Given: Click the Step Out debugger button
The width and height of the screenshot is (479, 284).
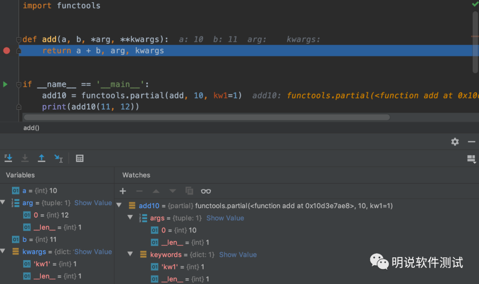Looking at the screenshot, I should coord(41,158).
